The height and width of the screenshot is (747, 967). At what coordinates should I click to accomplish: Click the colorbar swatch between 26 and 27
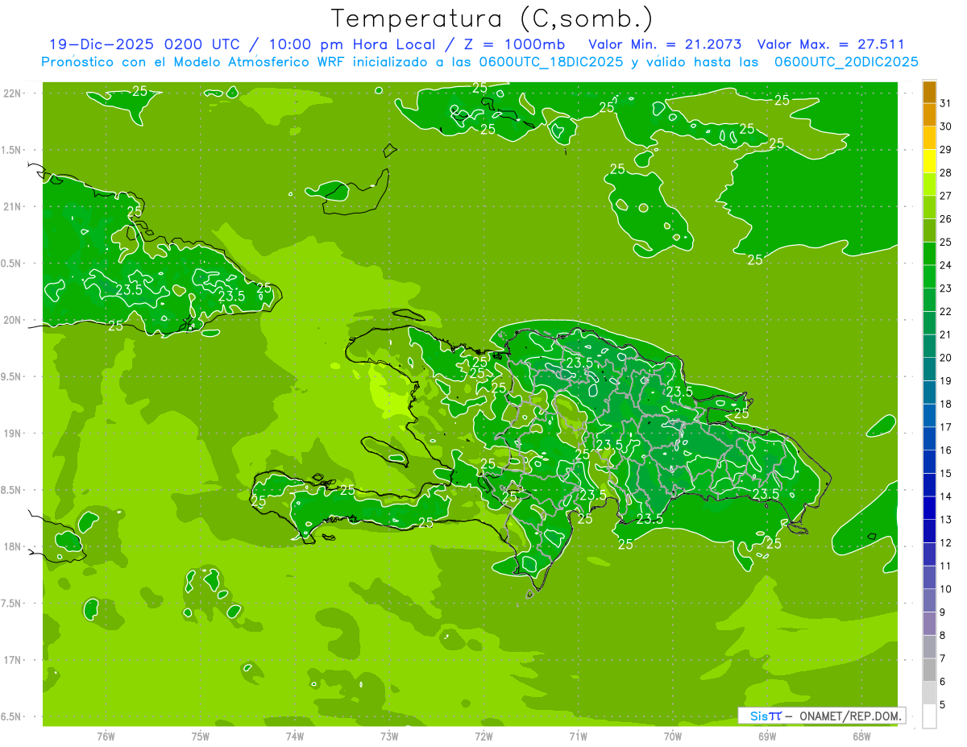coord(929,208)
